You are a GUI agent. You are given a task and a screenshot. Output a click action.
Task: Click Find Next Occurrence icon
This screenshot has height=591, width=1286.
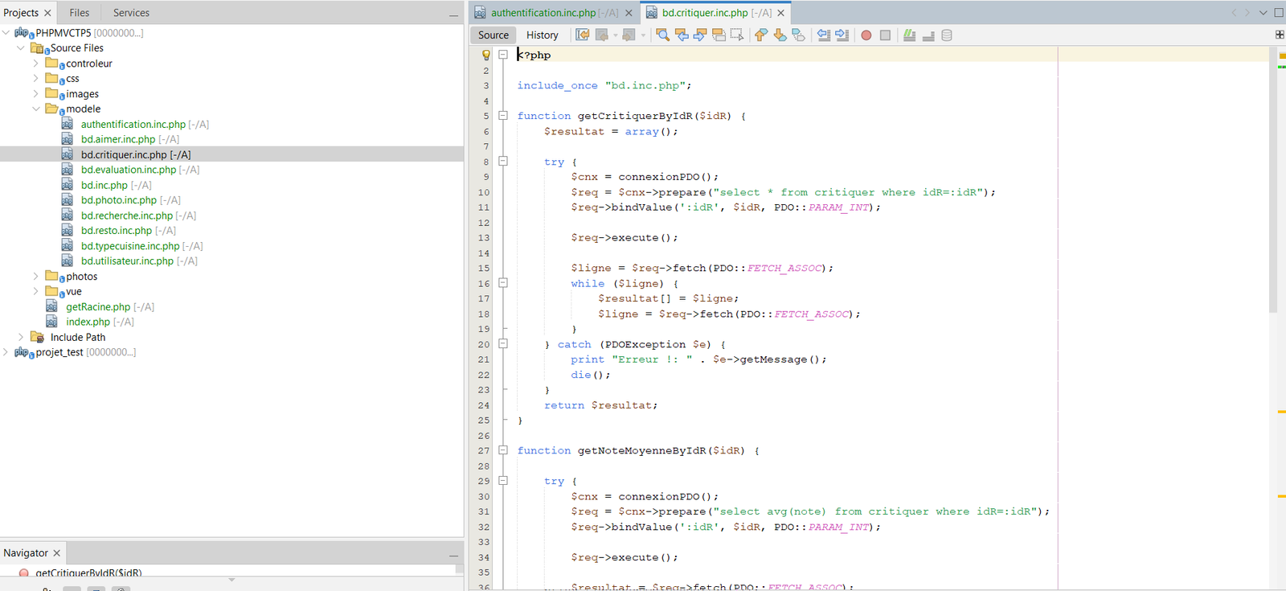click(700, 35)
